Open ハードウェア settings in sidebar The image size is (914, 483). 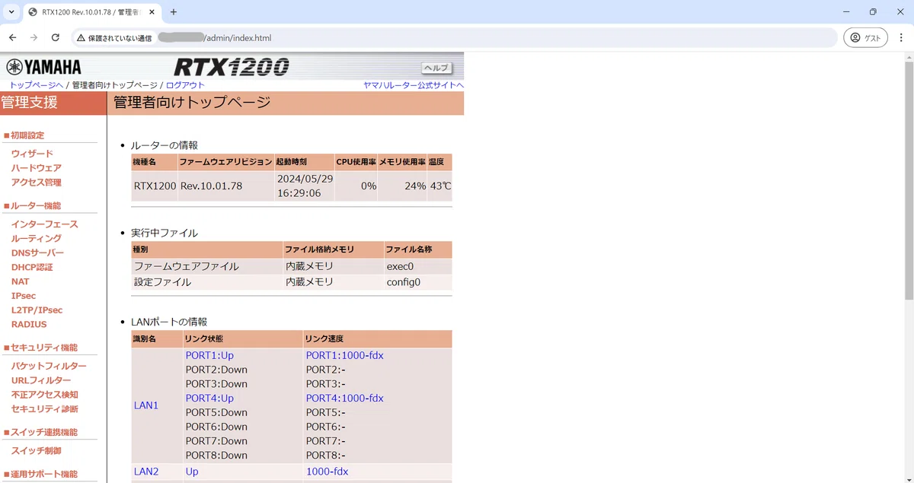coord(37,168)
